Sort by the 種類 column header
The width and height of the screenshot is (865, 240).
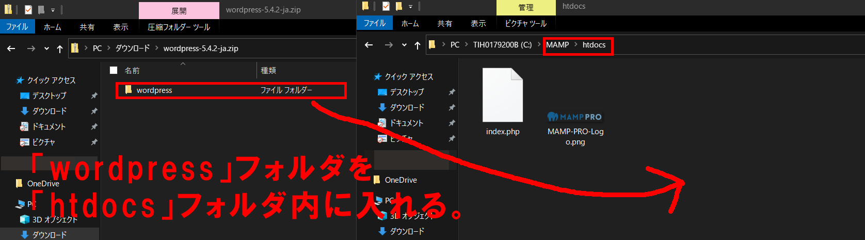tap(268, 70)
